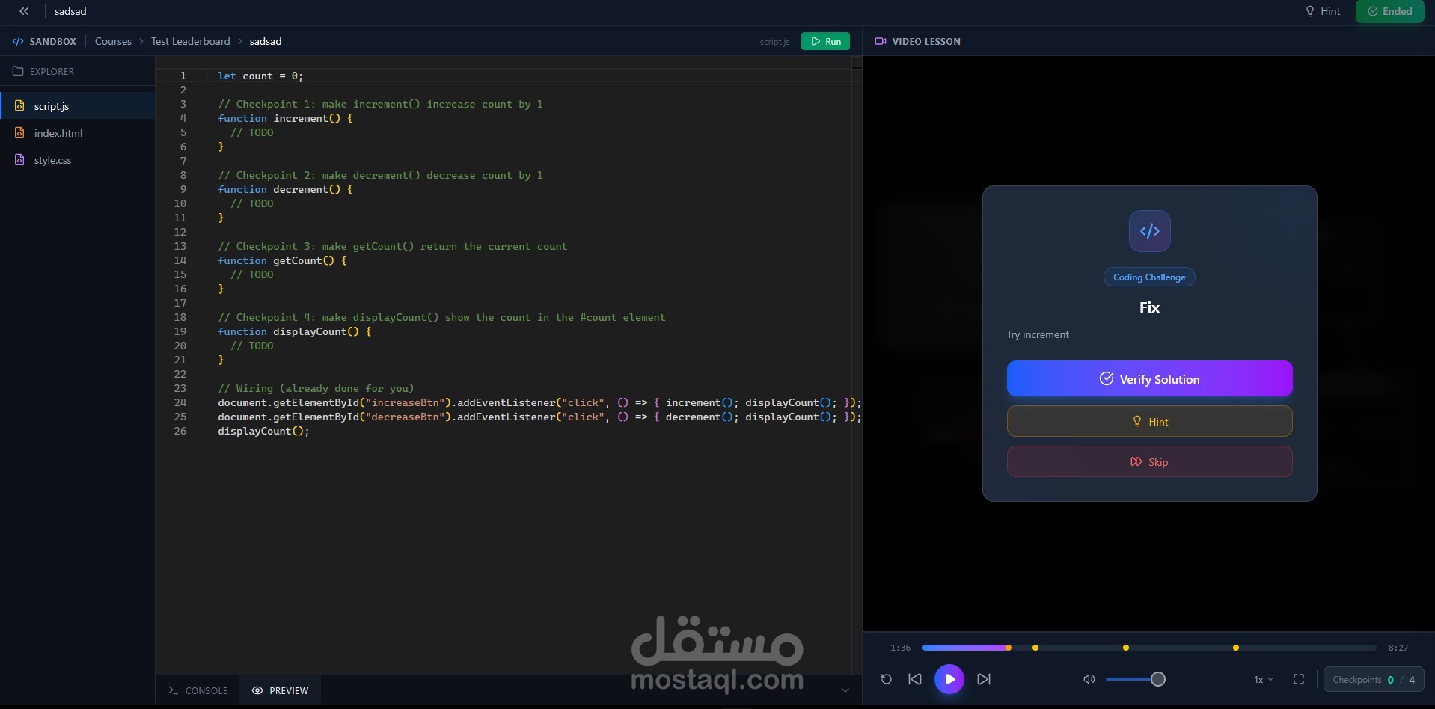The width and height of the screenshot is (1435, 709).
Task: Mute the video with the speaker icon
Action: [1089, 679]
